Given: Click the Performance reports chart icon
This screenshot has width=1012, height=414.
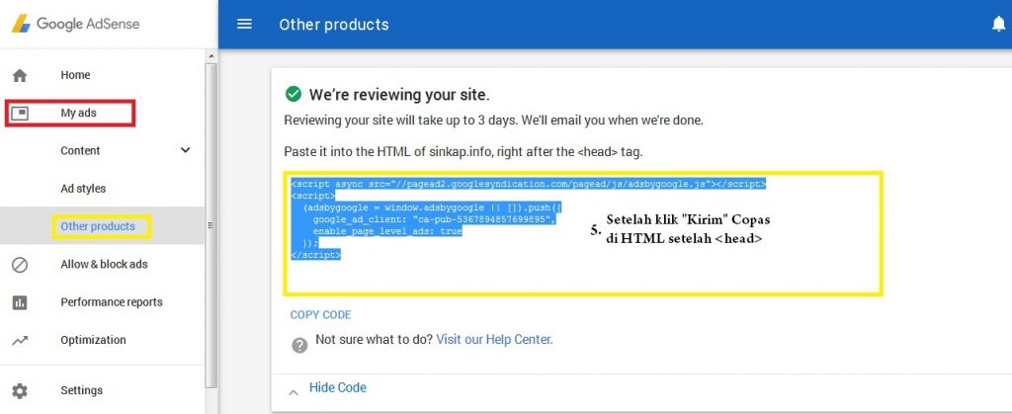Looking at the screenshot, I should [x=20, y=302].
